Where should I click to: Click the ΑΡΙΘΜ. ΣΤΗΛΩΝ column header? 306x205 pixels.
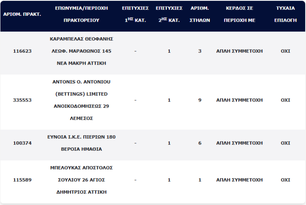pos(200,14)
